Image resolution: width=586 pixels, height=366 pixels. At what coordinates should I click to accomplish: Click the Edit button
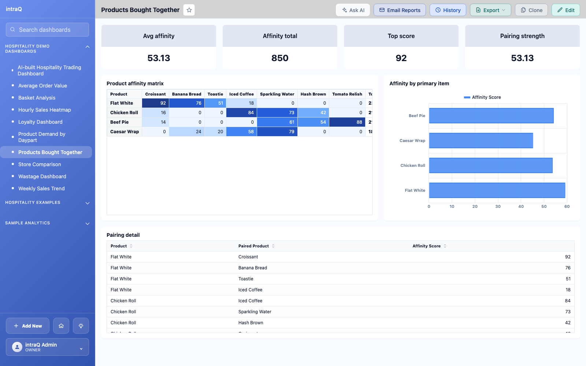click(x=566, y=10)
